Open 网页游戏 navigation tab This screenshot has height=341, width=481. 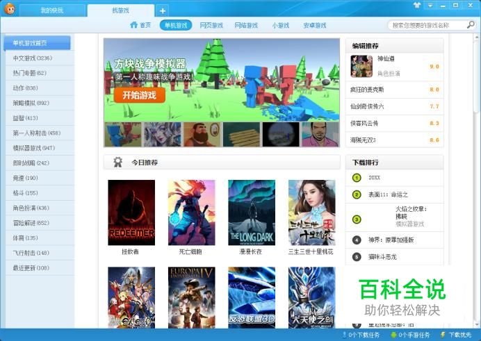211,25
